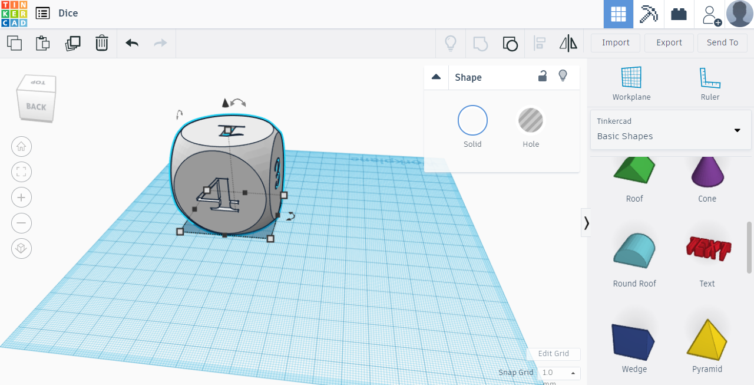Open the Basic Shapes library dropdown
The width and height of the screenshot is (754, 385).
click(736, 130)
